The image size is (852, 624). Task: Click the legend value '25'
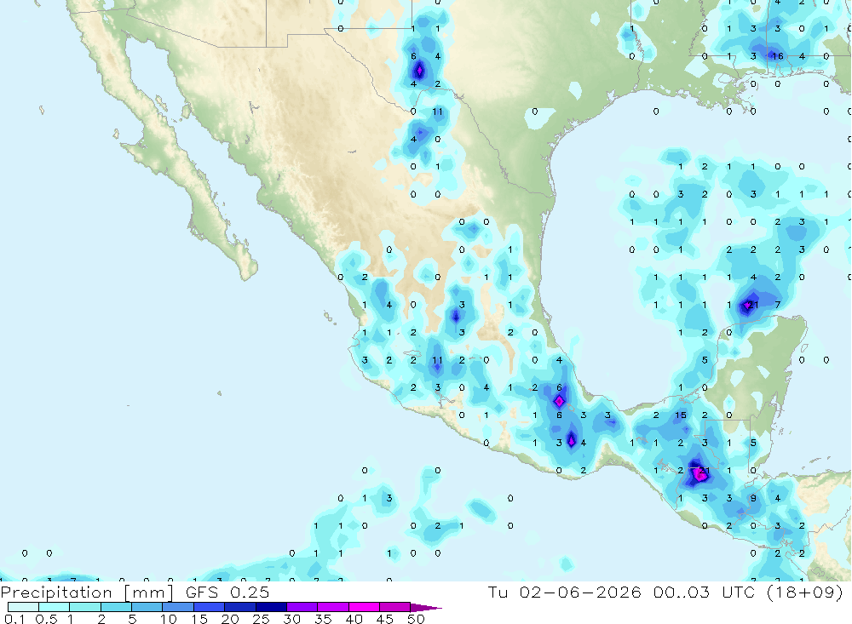pos(261,619)
